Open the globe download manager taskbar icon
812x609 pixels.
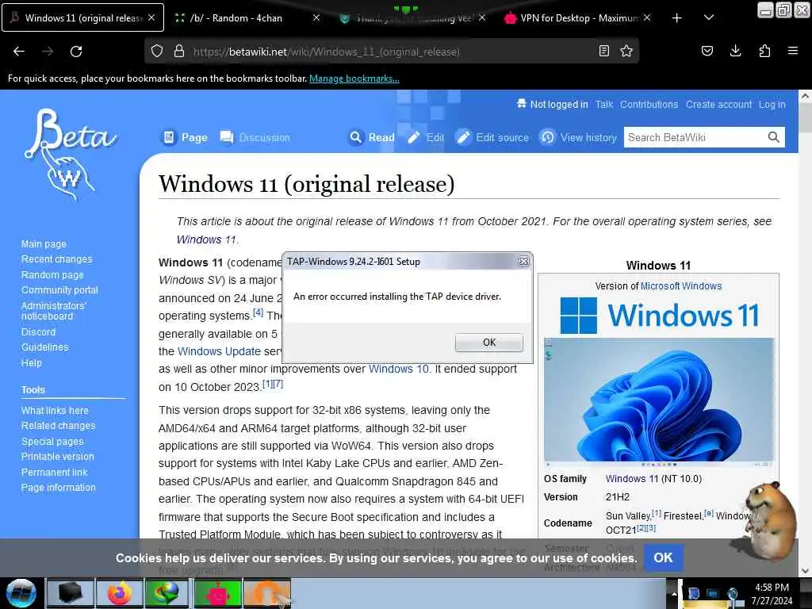[x=167, y=593]
